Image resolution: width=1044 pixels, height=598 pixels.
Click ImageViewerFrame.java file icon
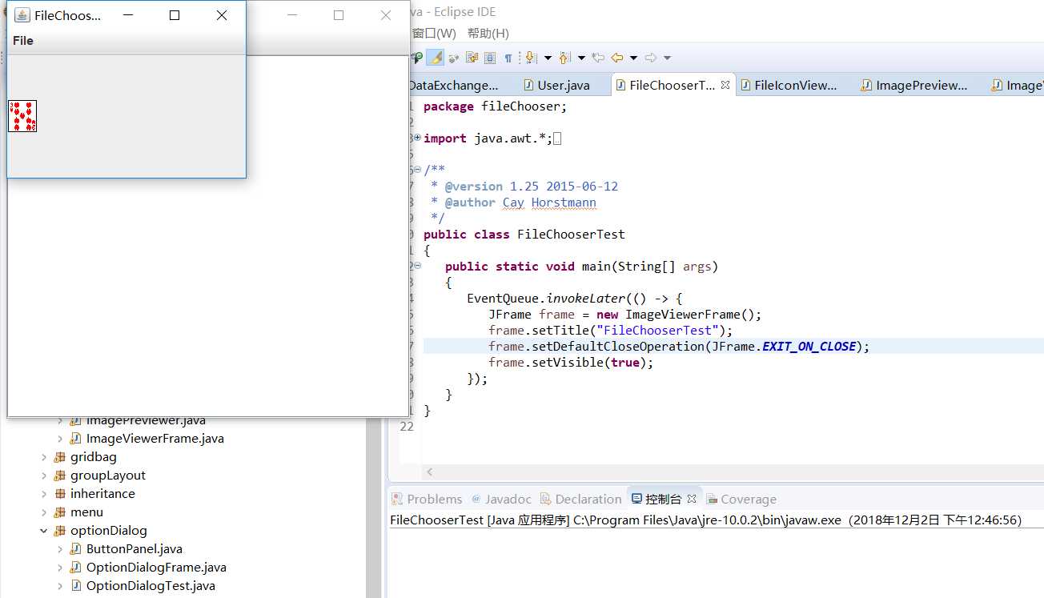pos(76,439)
